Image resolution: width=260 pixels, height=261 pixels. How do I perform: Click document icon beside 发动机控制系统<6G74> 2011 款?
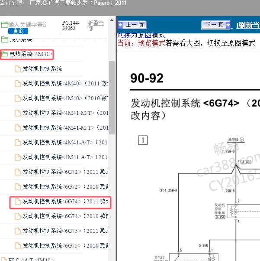tap(18, 202)
